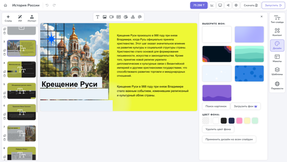The height and width of the screenshot is (162, 287).
Task: Choose dark navy color swatch
Action: tap(231, 121)
